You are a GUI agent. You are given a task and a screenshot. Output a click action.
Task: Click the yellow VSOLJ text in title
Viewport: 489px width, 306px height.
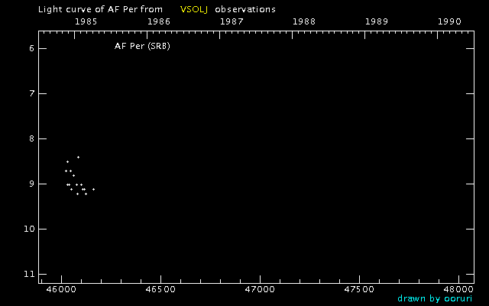[194, 9]
